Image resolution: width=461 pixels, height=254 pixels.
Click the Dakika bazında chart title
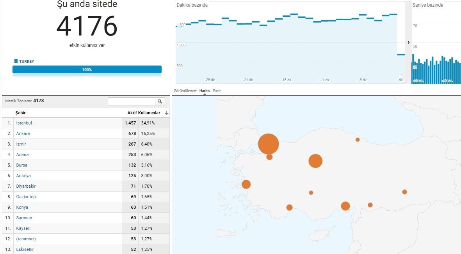[192, 5]
